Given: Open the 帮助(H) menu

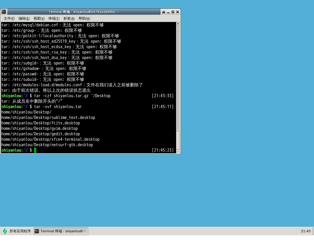Looking at the screenshot, I should coord(84,19).
